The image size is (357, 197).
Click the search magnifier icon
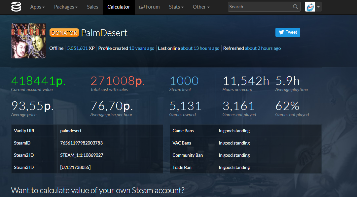tap(295, 7)
